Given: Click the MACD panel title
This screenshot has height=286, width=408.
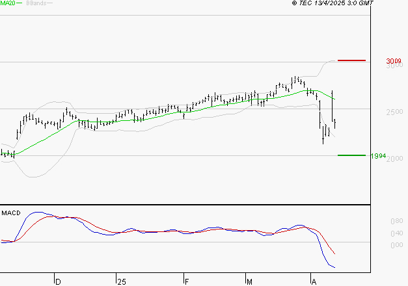Looking at the screenshot, I should coord(11,213).
